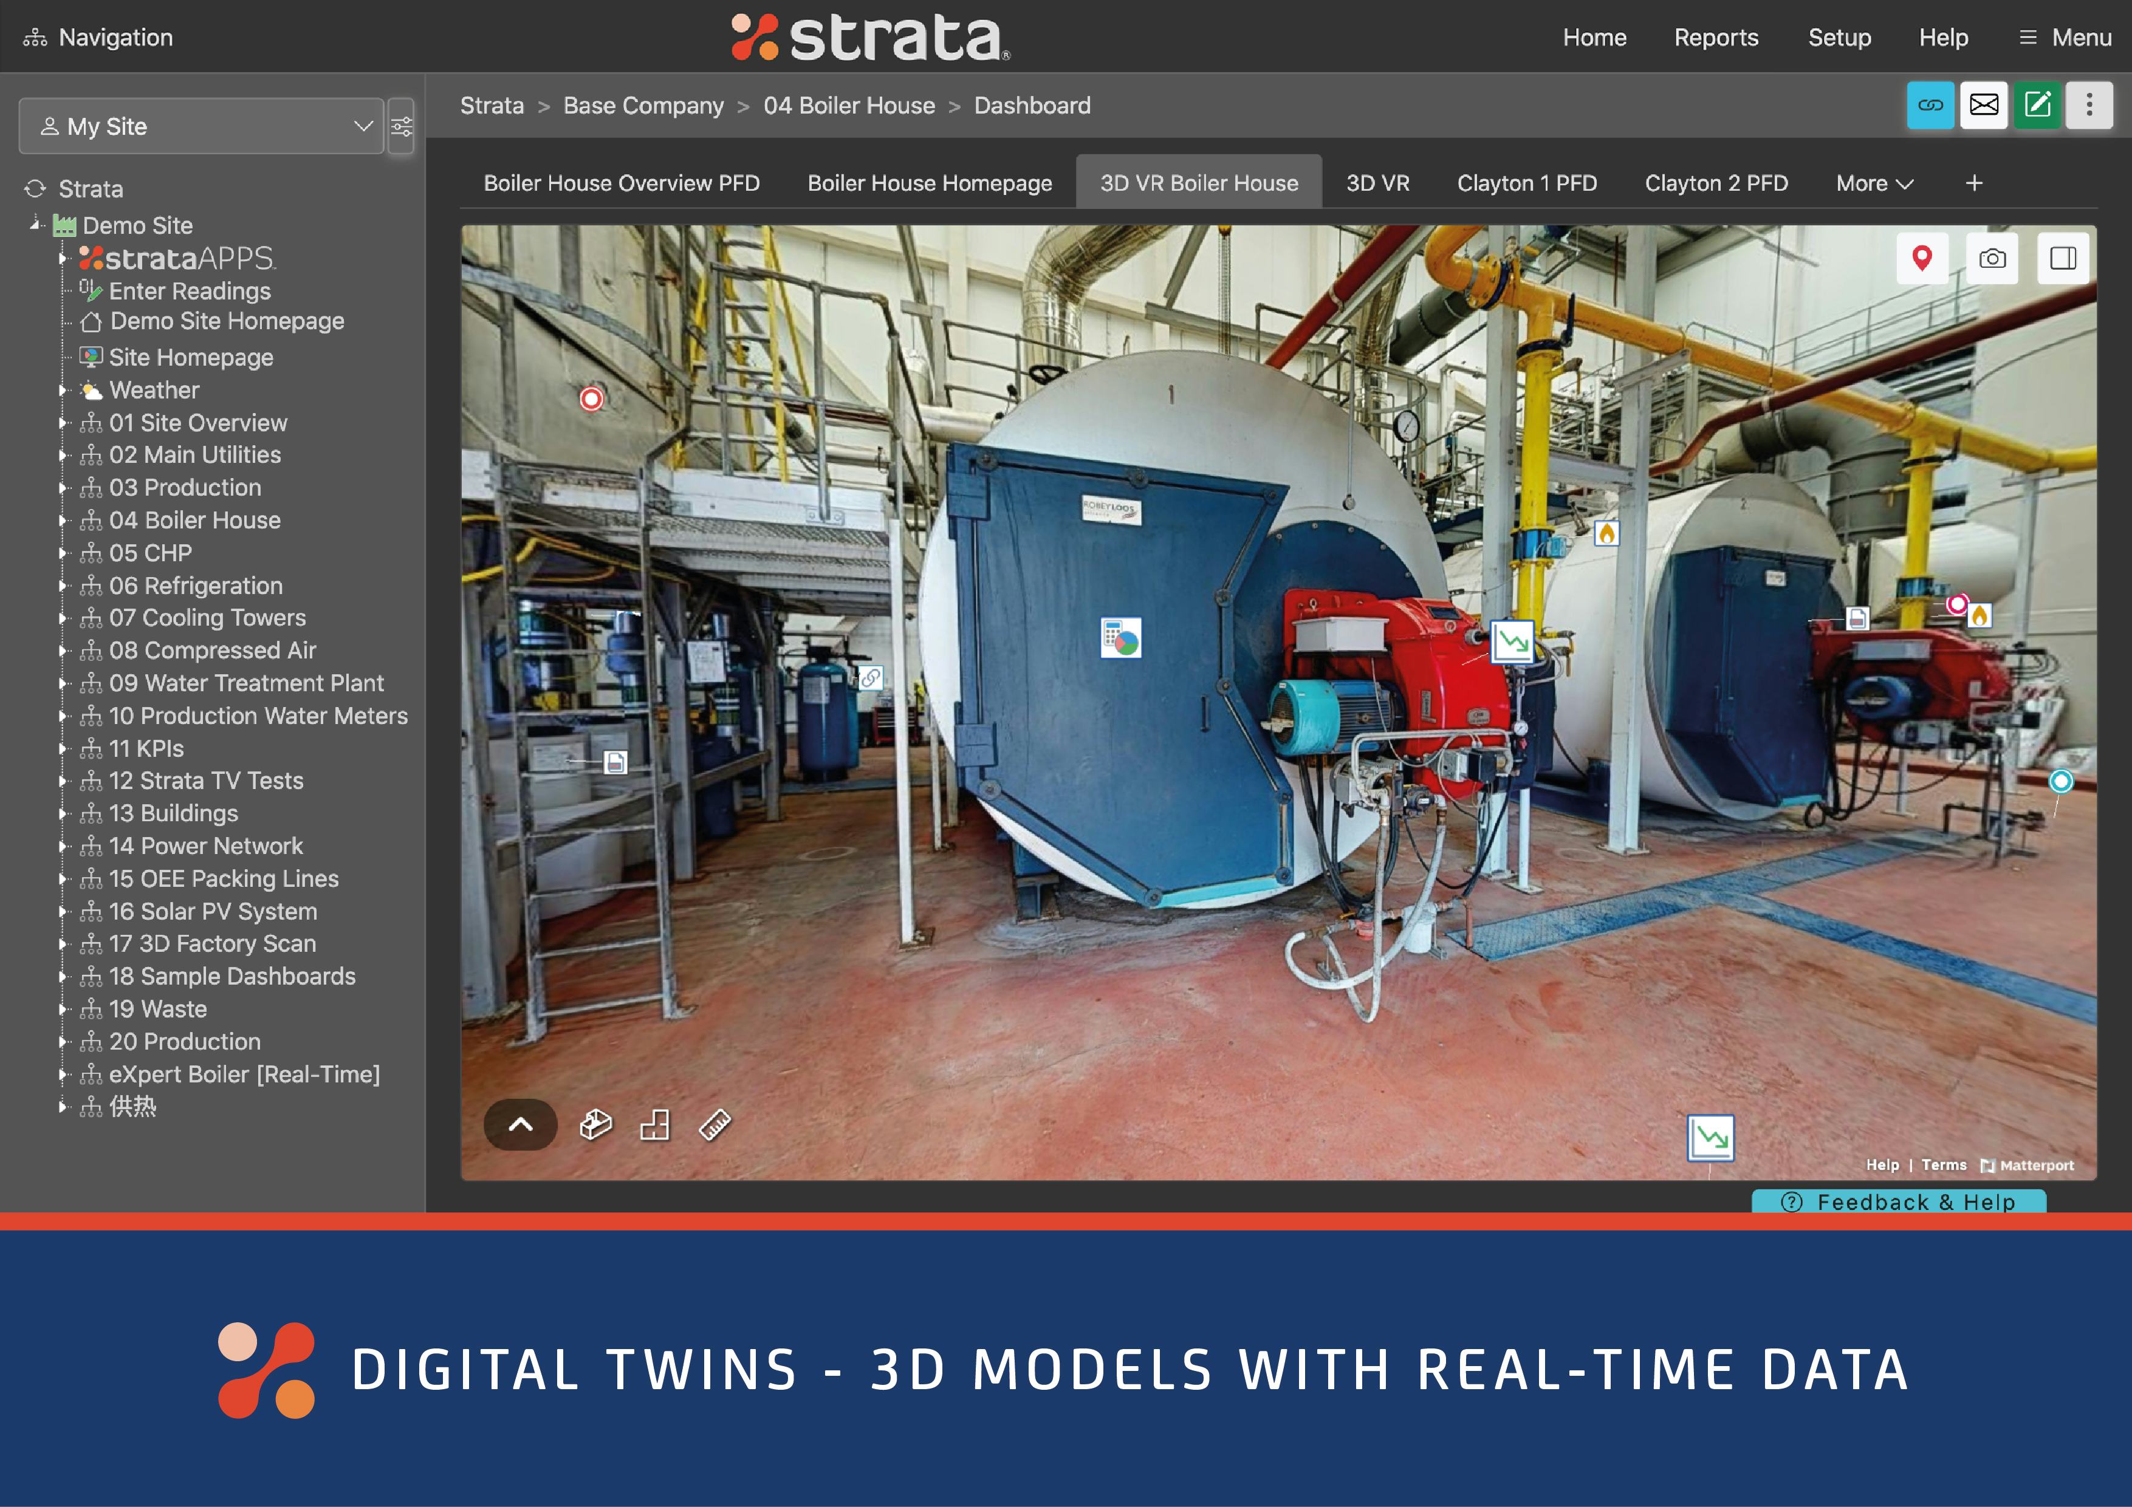Go to Home in top menu
The width and height of the screenshot is (2132, 1507).
pyautogui.click(x=1594, y=37)
